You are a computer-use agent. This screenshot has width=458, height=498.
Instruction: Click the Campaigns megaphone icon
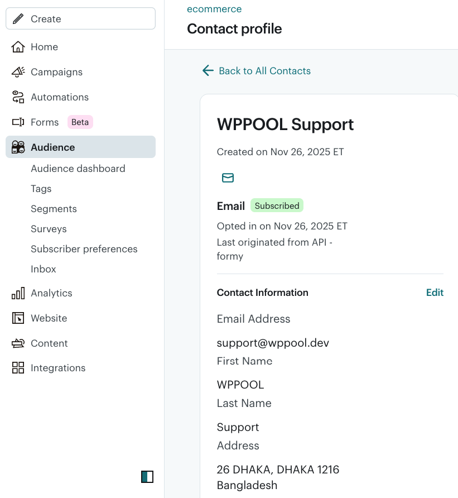point(18,72)
